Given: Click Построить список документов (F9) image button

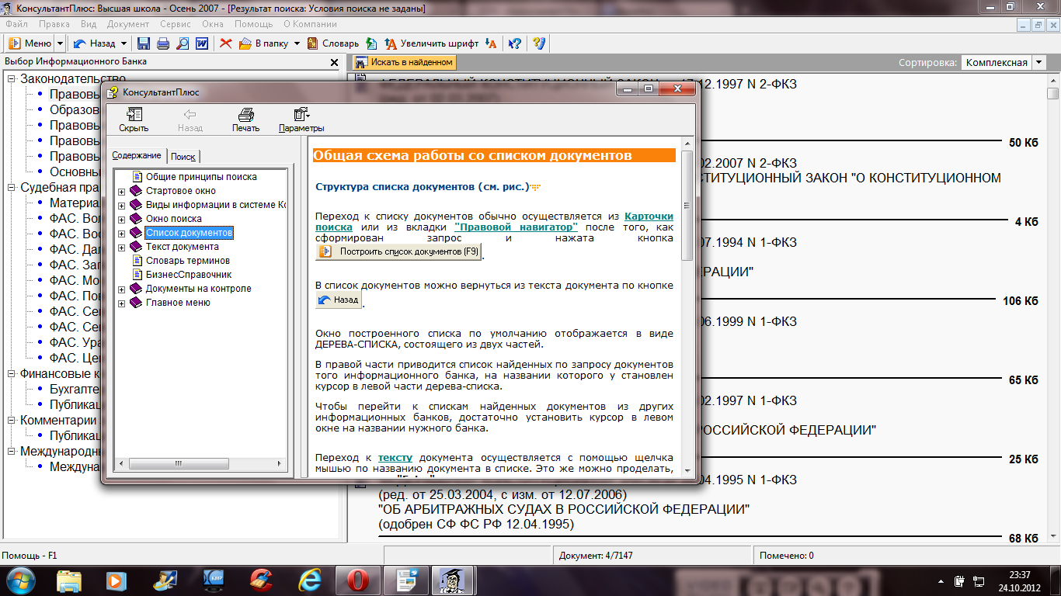Looking at the screenshot, I should click(x=399, y=252).
